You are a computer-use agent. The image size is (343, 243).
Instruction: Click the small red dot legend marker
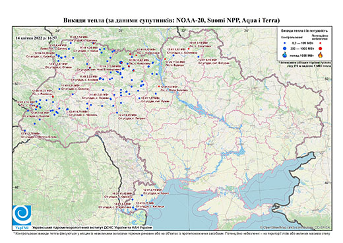click(321, 44)
